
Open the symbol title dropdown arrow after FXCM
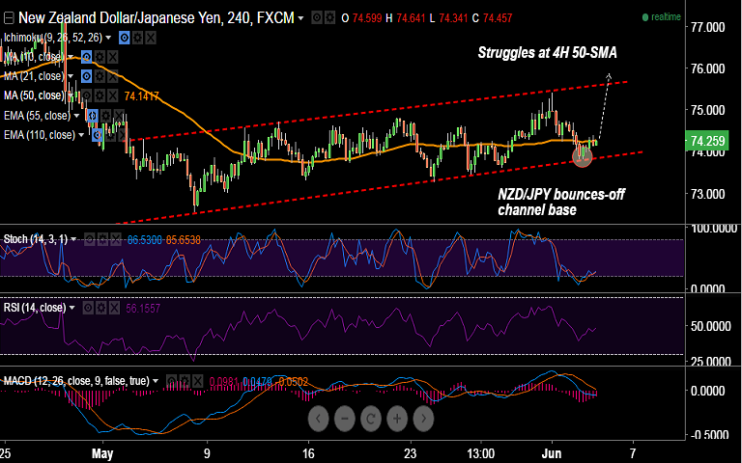(300, 18)
